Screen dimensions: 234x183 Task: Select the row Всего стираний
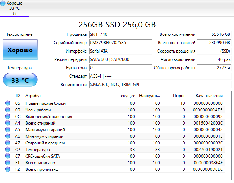pos(114,123)
